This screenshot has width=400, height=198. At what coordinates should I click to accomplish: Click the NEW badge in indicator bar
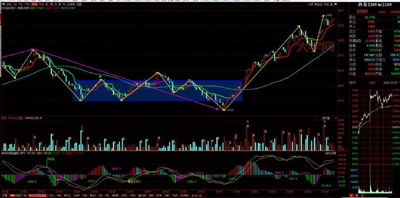(12, 195)
